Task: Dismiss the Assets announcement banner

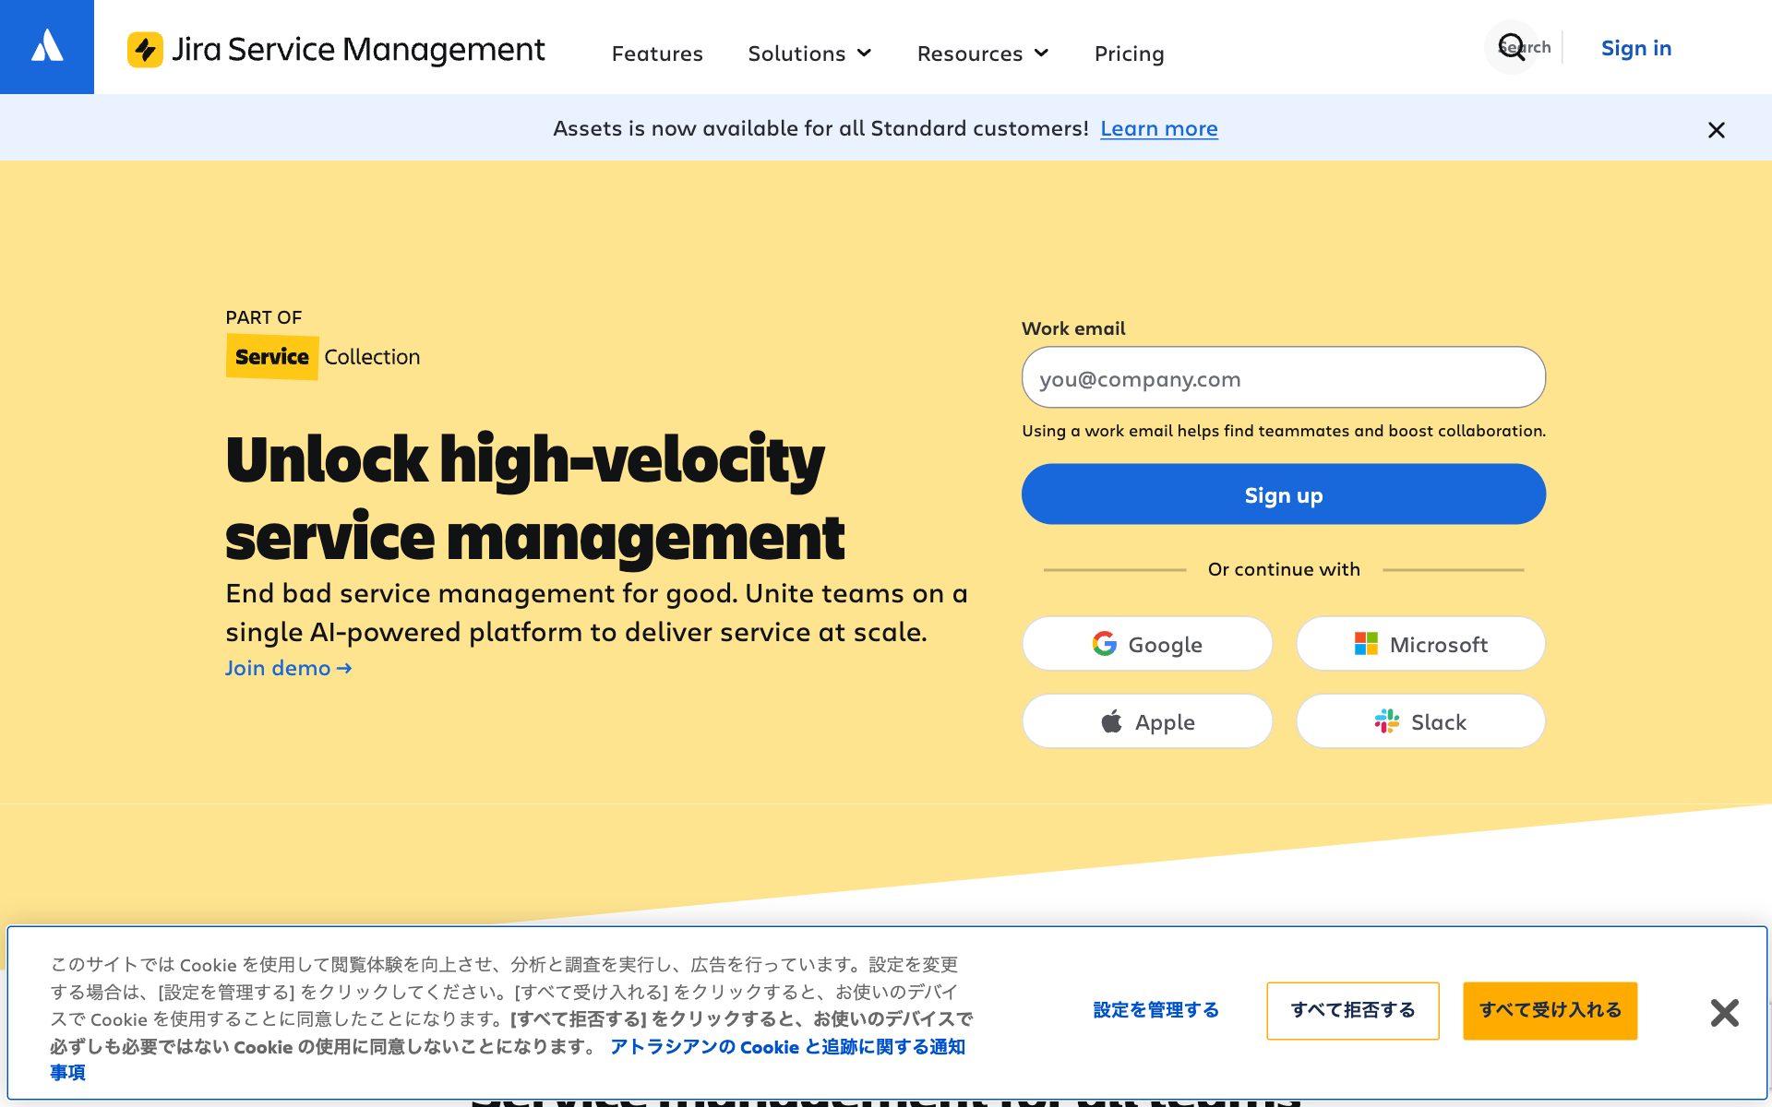Action: [x=1716, y=130]
